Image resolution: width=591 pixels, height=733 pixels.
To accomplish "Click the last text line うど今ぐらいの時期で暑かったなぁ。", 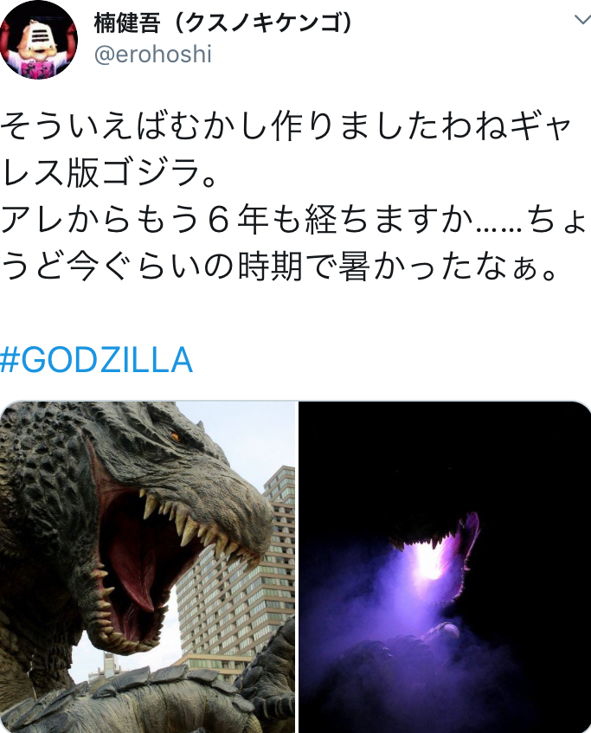I will [279, 266].
